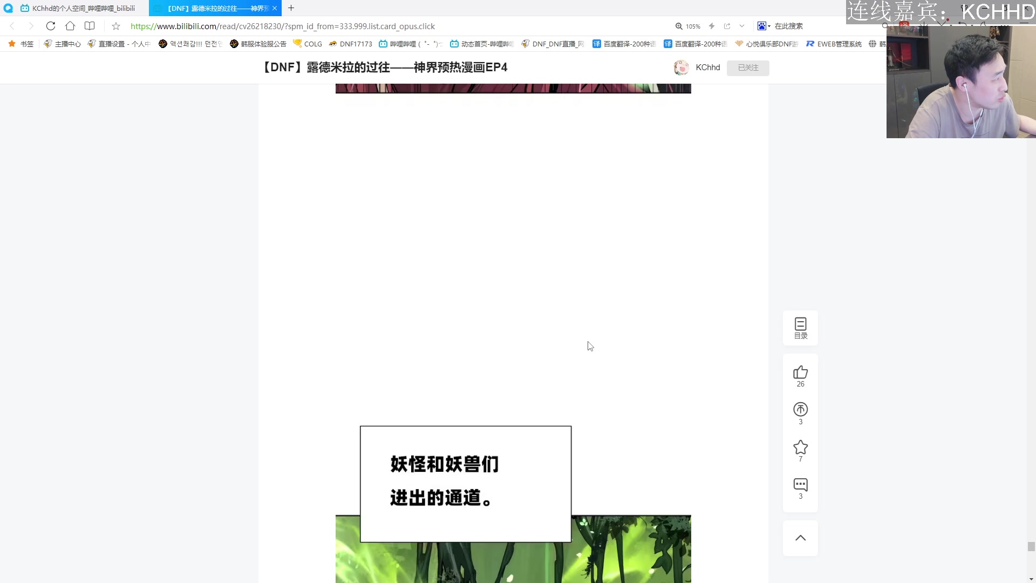Click the 已关注 followed button

748,67
